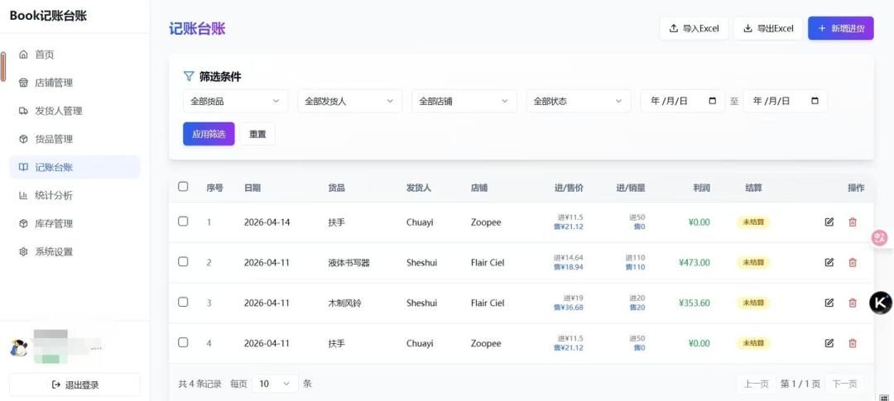Click the 2026-04-14 date cell
This screenshot has height=401, width=894.
(267, 222)
